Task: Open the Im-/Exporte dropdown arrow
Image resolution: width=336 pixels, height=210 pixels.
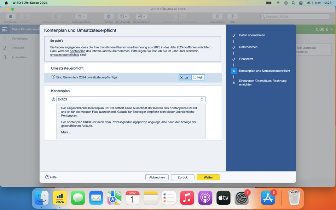Action: tap(127, 16)
